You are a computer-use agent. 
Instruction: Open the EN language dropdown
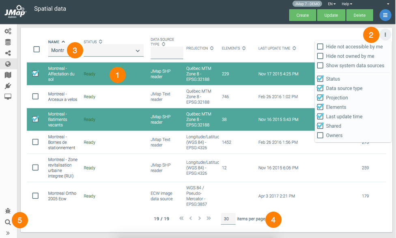pyautogui.click(x=331, y=4)
